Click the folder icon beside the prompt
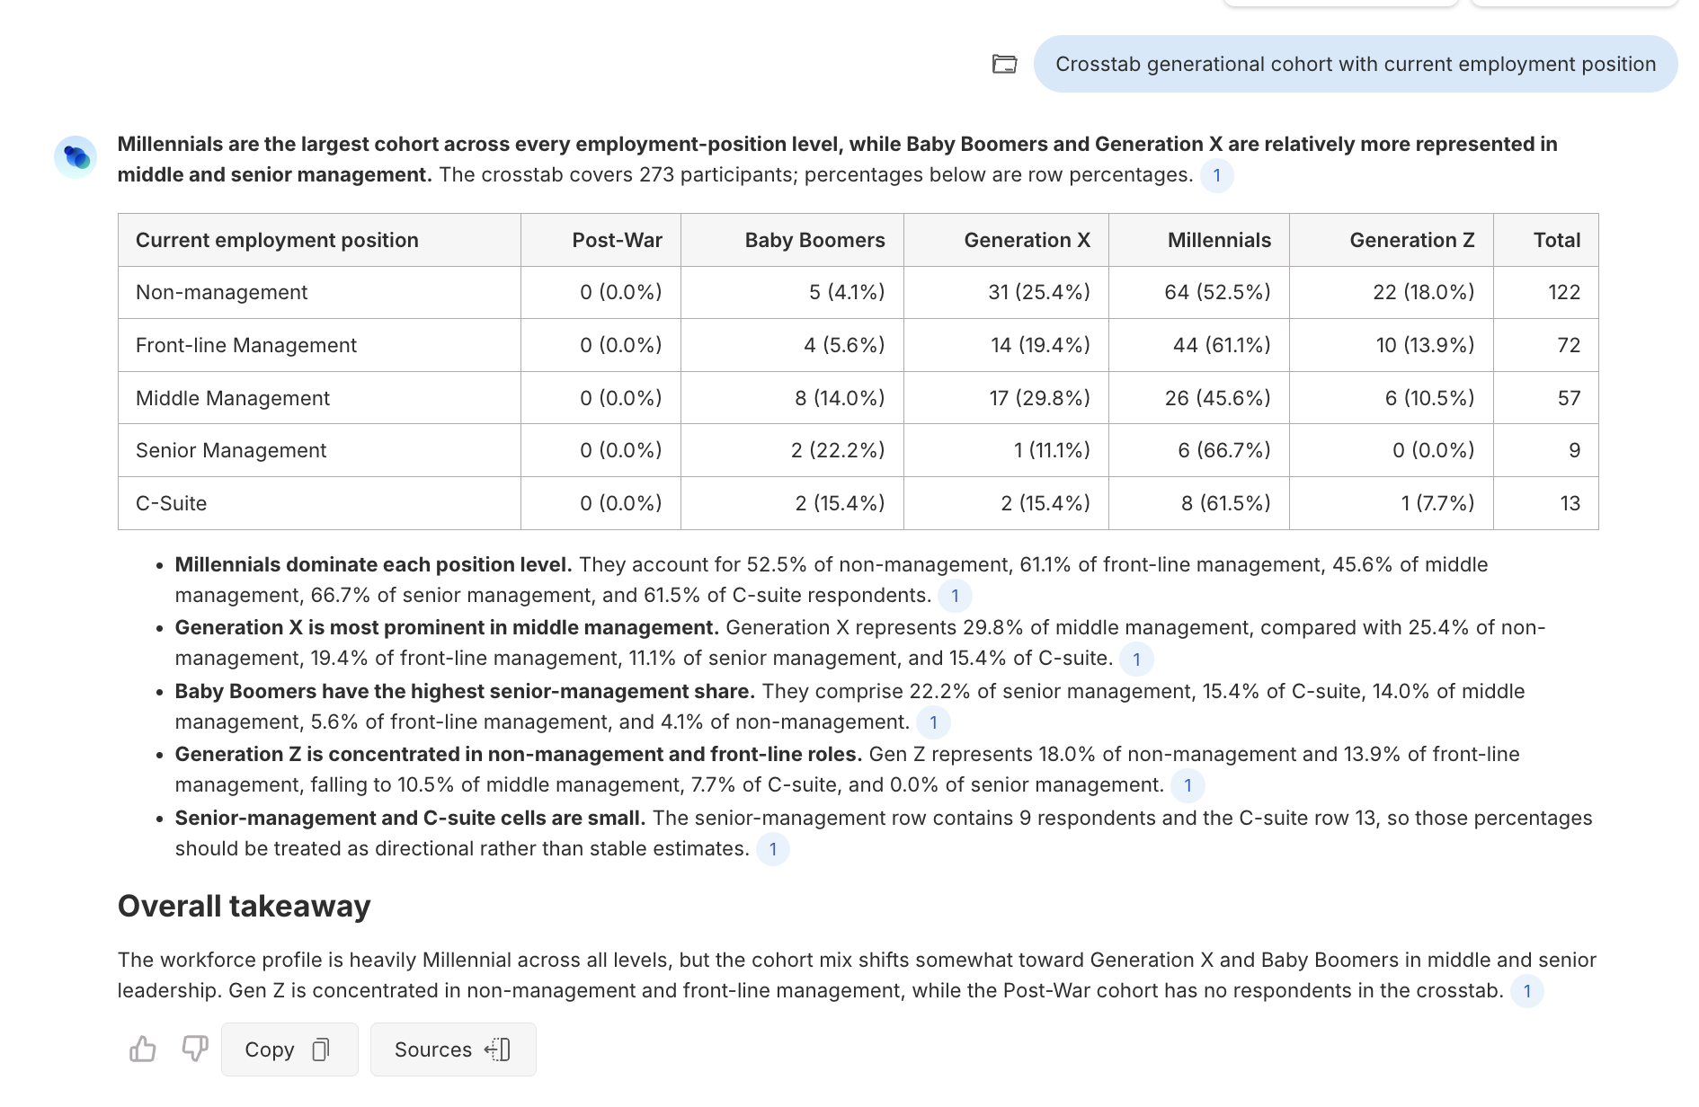Viewport: 1699px width, 1107px height. tap(1004, 64)
